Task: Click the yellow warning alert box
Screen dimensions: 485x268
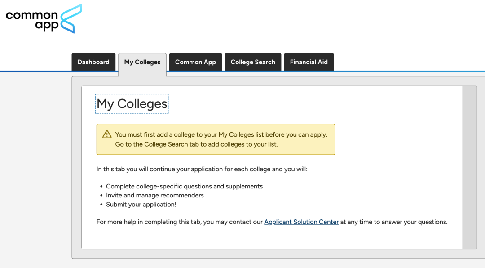Action: pos(216,139)
